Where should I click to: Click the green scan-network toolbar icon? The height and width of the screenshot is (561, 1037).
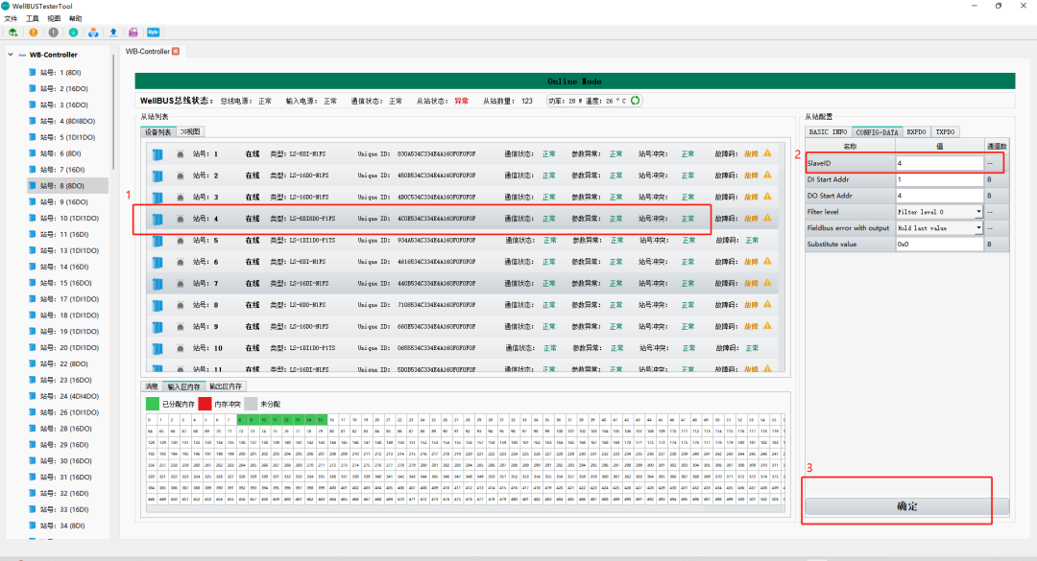[12, 33]
